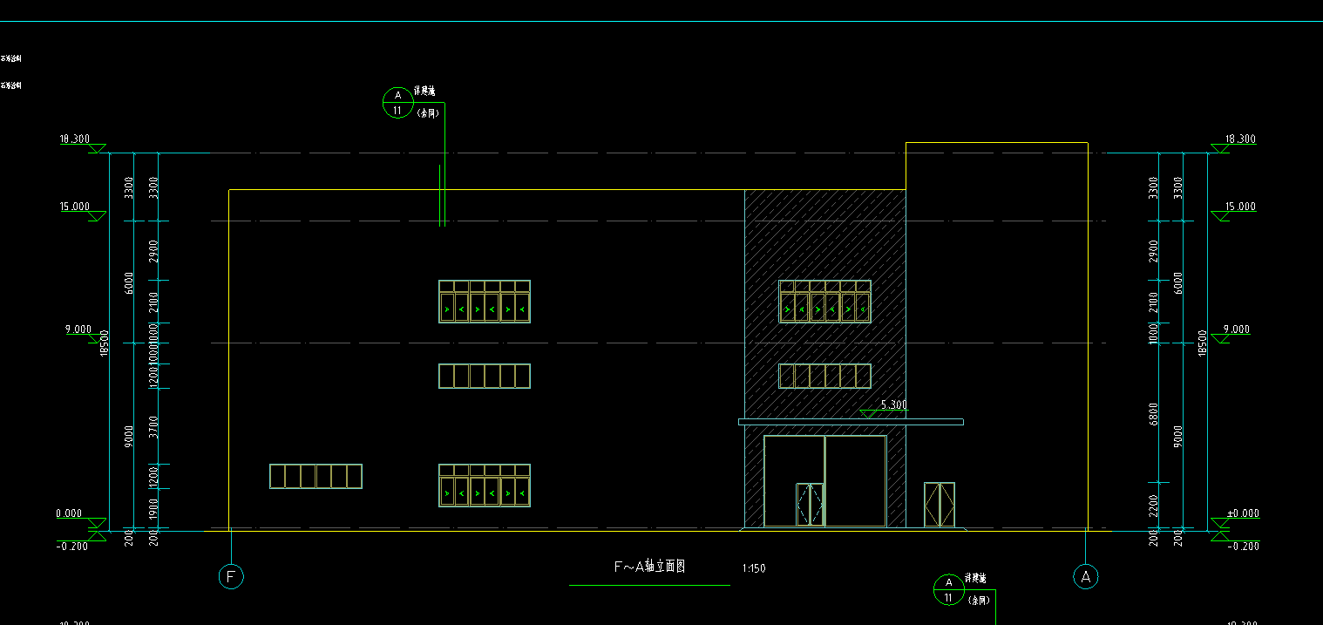The height and width of the screenshot is (625, 1323).
Task: Click the right 6800 dimension text
Action: point(1154,413)
